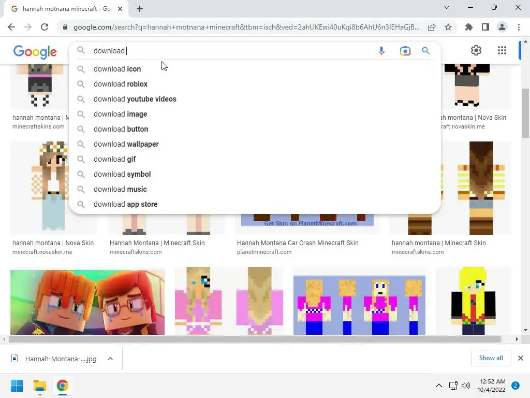Viewport: 530px width, 398px height.
Task: Open the taskbar clock showing 12:52 AM
Action: 492,386
